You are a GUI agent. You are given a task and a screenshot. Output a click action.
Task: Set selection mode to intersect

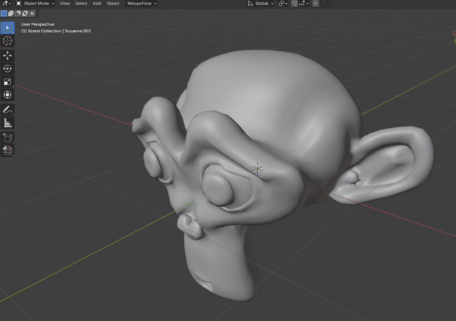coord(32,13)
